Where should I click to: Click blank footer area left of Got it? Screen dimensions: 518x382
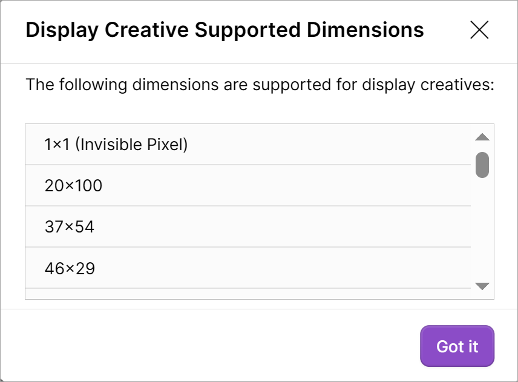(212, 346)
